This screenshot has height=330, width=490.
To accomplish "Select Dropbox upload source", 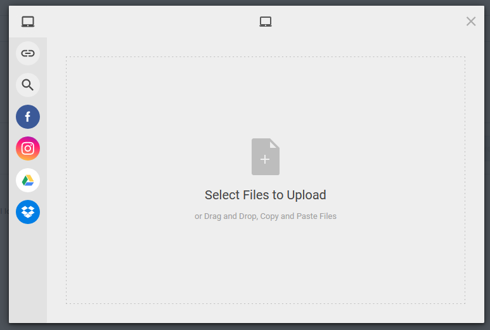I will pyautogui.click(x=28, y=212).
